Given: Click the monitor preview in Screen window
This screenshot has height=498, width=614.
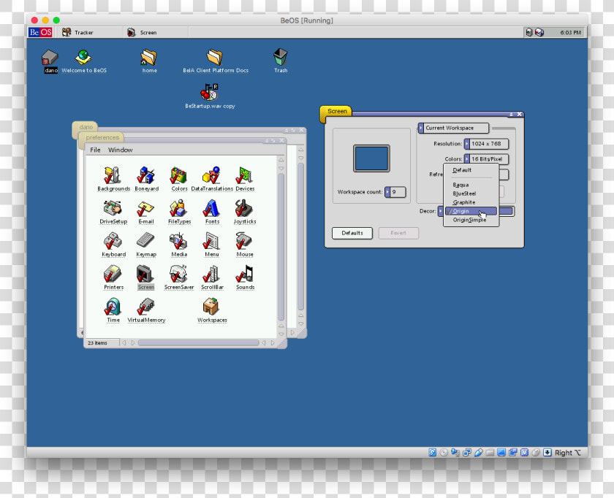Looking at the screenshot, I should (x=371, y=158).
